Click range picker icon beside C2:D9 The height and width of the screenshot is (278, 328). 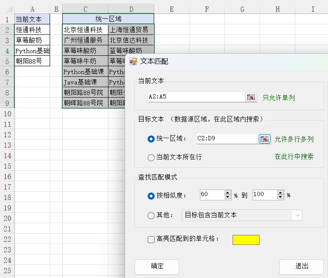coord(265,139)
